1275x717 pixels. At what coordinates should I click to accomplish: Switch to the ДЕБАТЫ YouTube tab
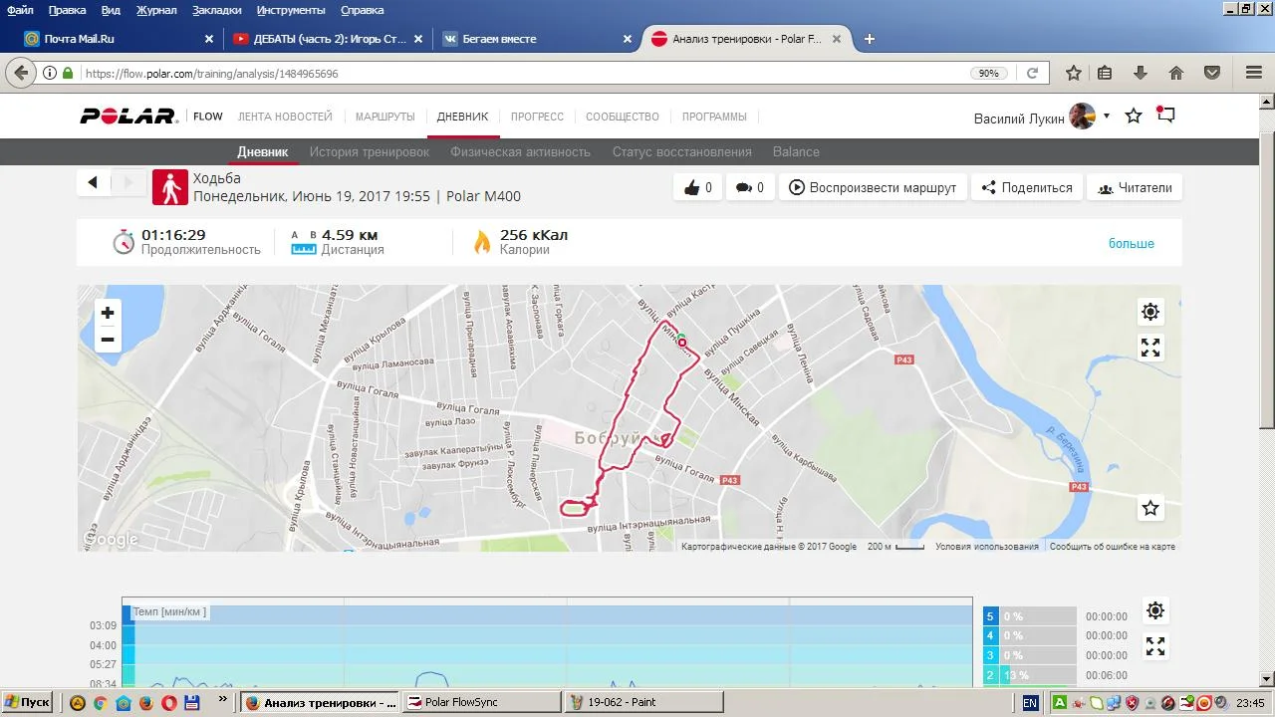click(x=328, y=39)
